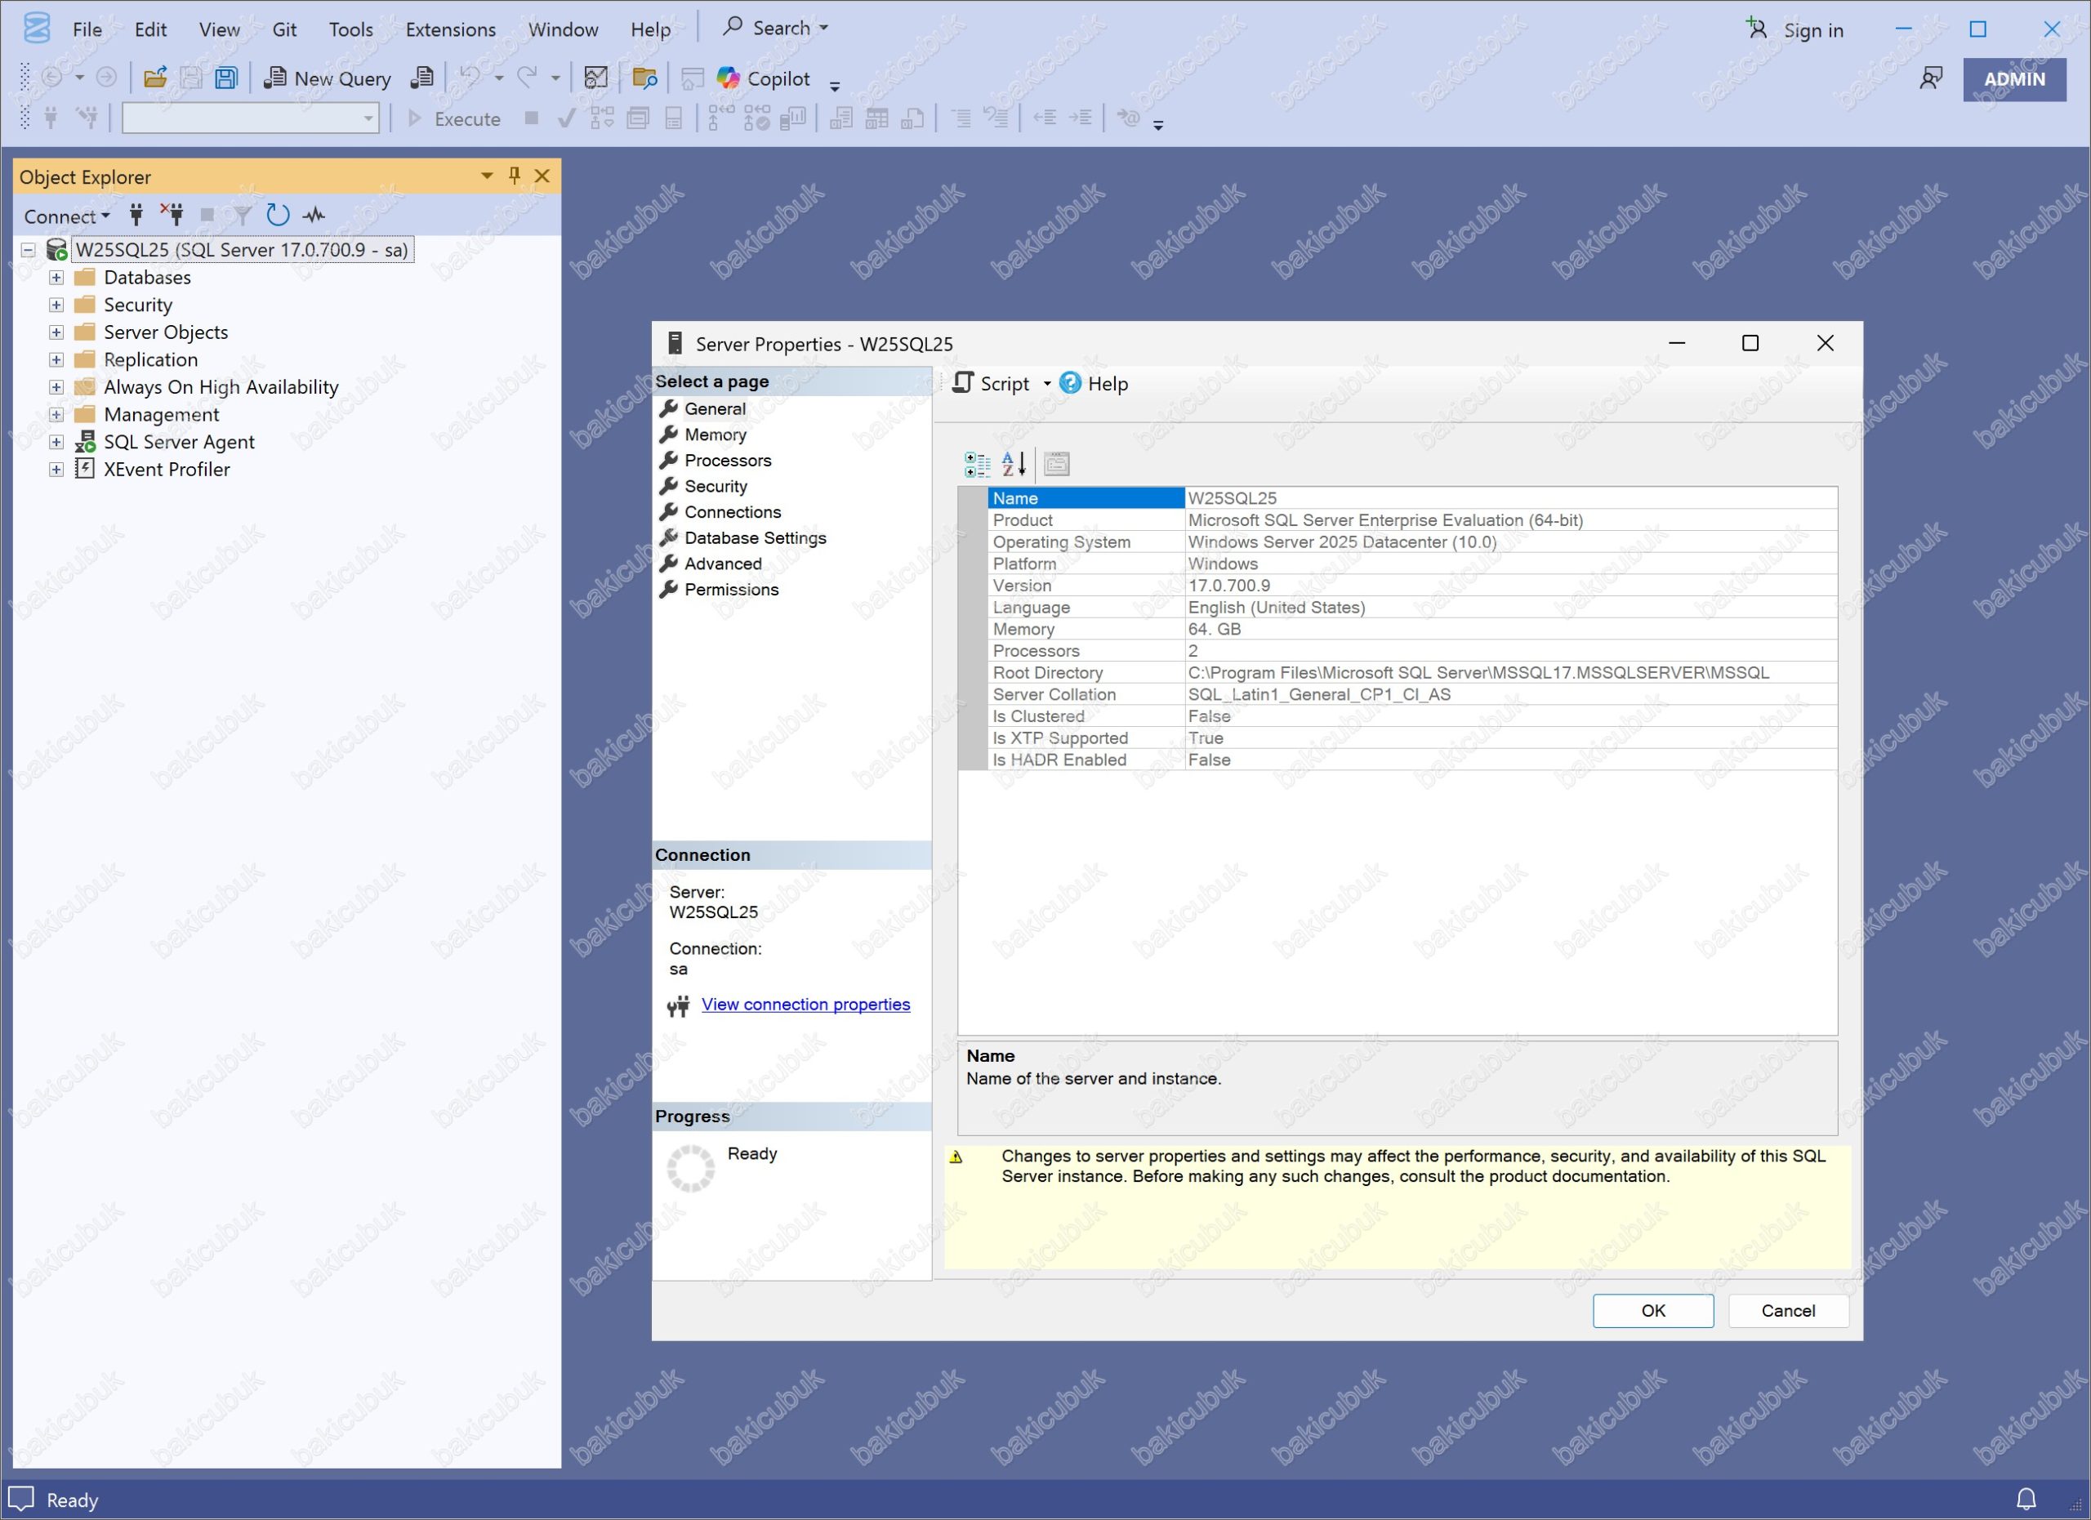Click the Cancel button
Viewport: 2091px width, 1520px height.
coord(1788,1310)
